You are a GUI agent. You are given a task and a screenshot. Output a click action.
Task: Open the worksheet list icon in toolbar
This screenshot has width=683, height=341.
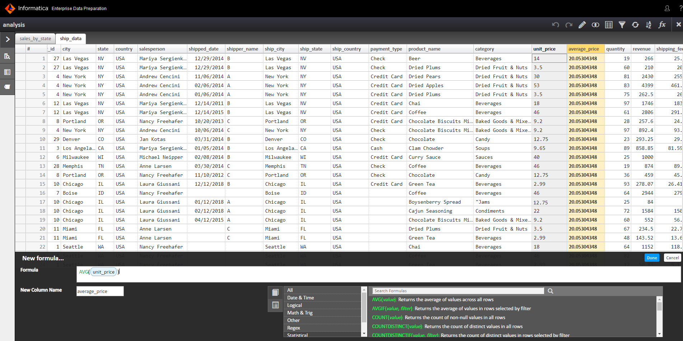[x=609, y=25]
